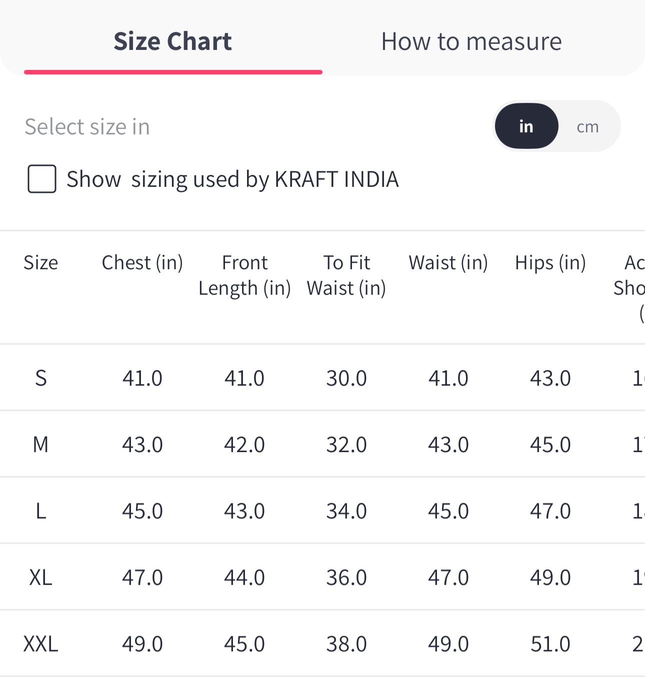Select the M size row label

(x=41, y=444)
